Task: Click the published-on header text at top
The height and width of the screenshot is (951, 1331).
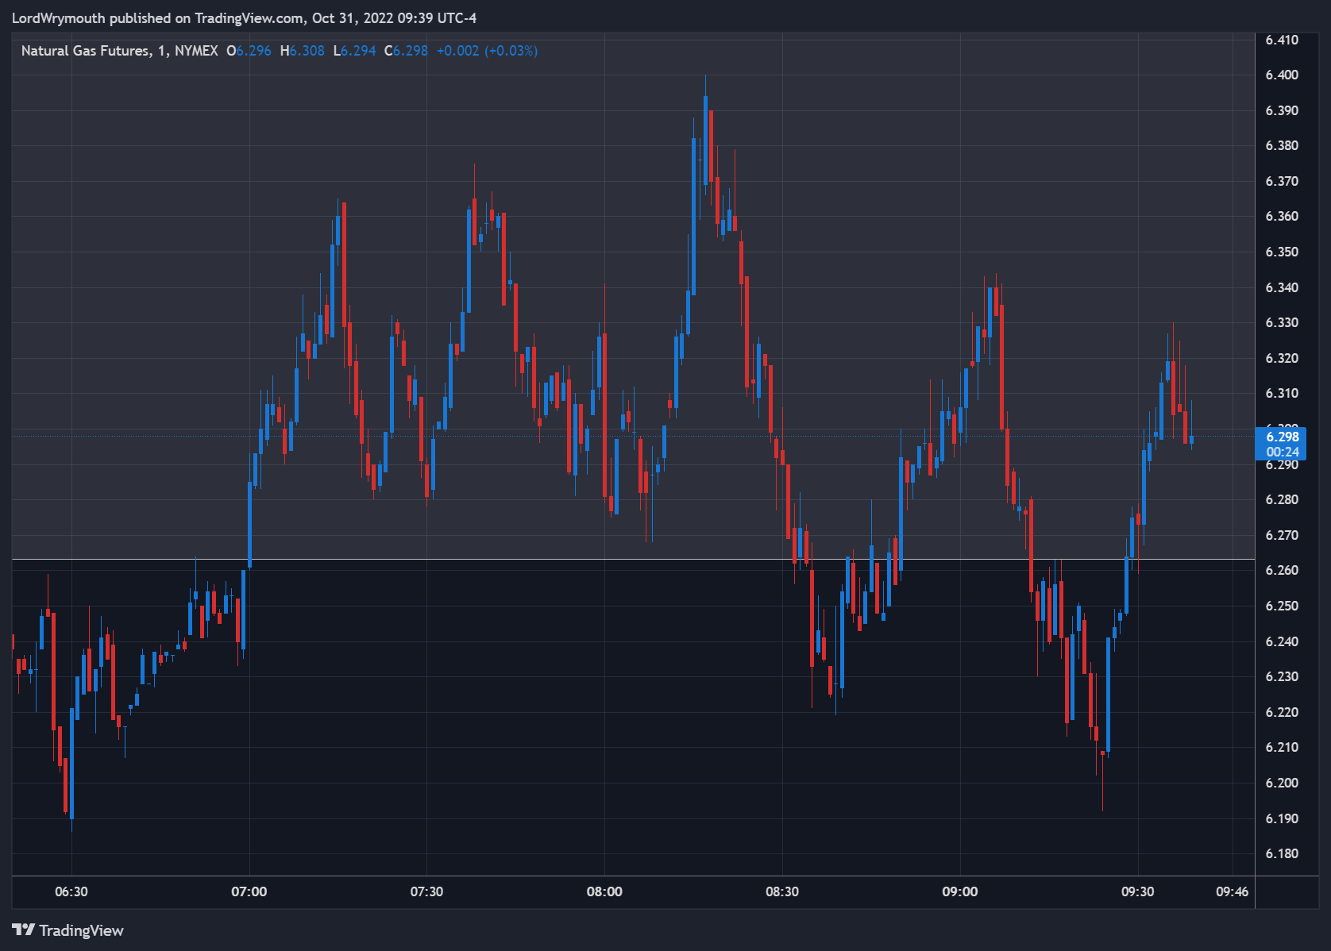Action: [x=245, y=17]
